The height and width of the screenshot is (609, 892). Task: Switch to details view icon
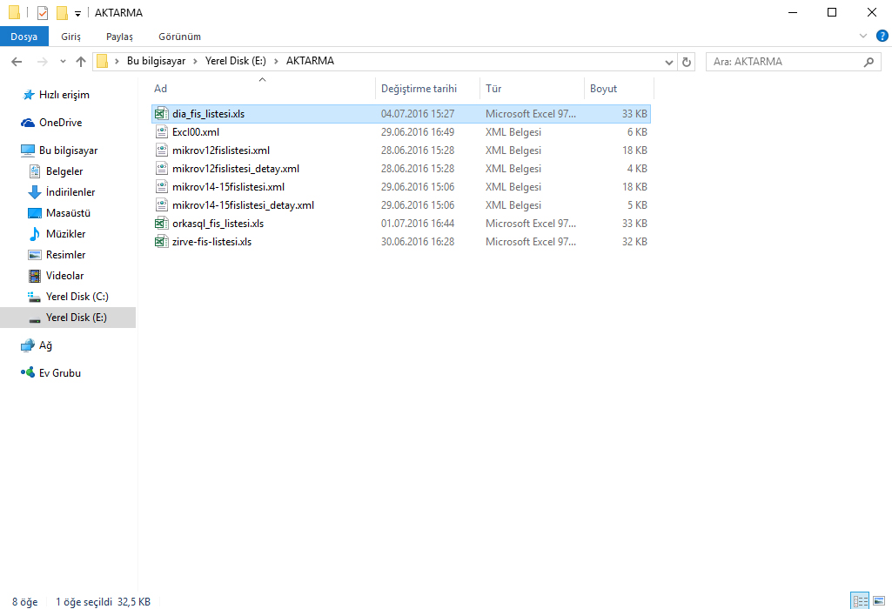click(x=860, y=601)
